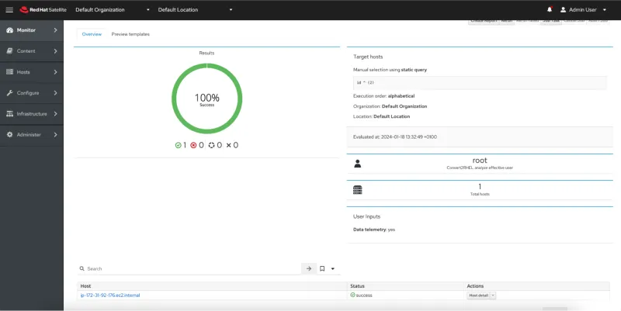Viewport: 621px width, 311px height.
Task: Open the Default Location dropdown
Action: [x=194, y=9]
